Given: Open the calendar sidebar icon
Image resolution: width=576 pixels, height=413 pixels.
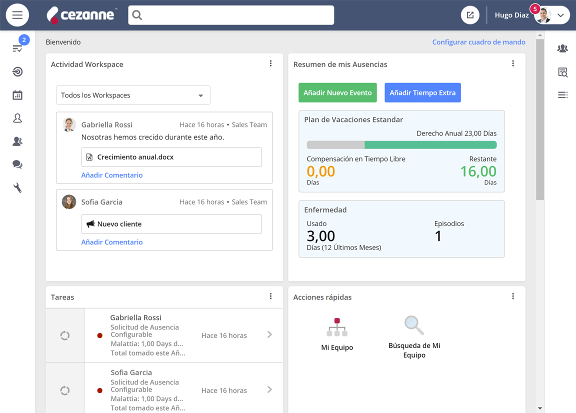Looking at the screenshot, I should click(17, 95).
